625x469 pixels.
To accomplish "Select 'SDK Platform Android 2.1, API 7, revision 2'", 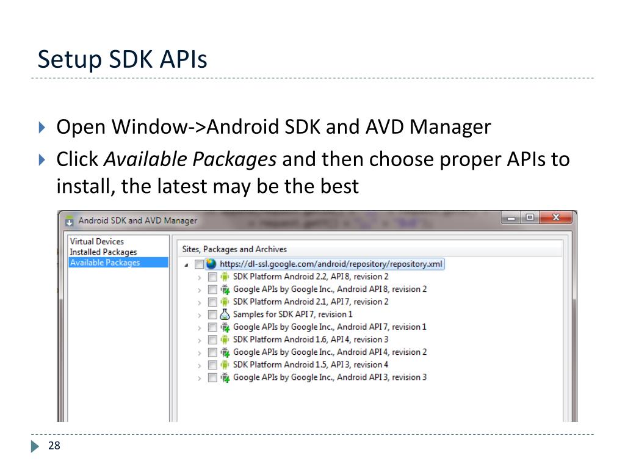I will click(311, 302).
